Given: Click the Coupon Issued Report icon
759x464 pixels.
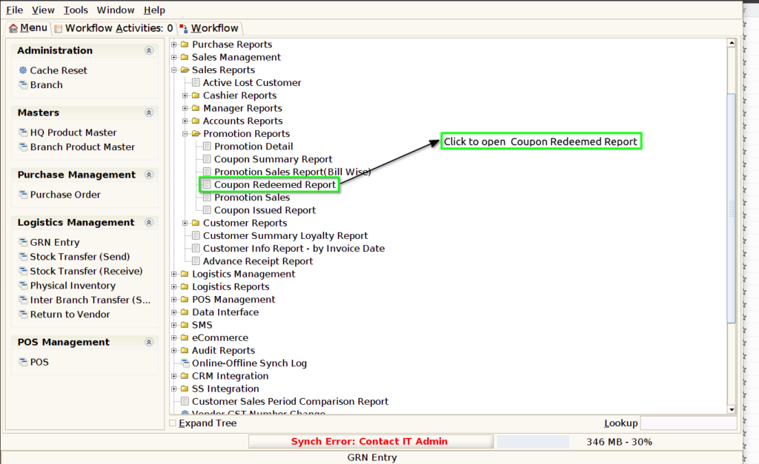Looking at the screenshot, I should pyautogui.click(x=208, y=209).
